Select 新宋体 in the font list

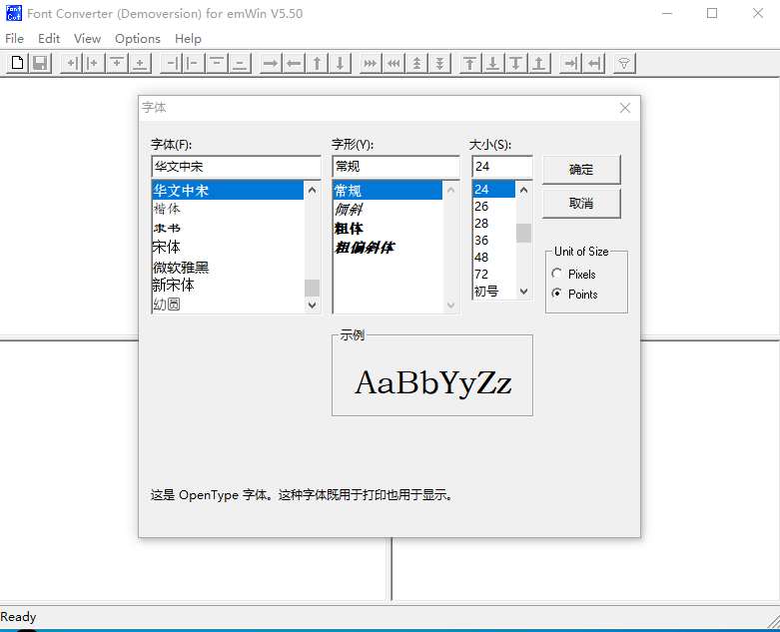pos(228,286)
